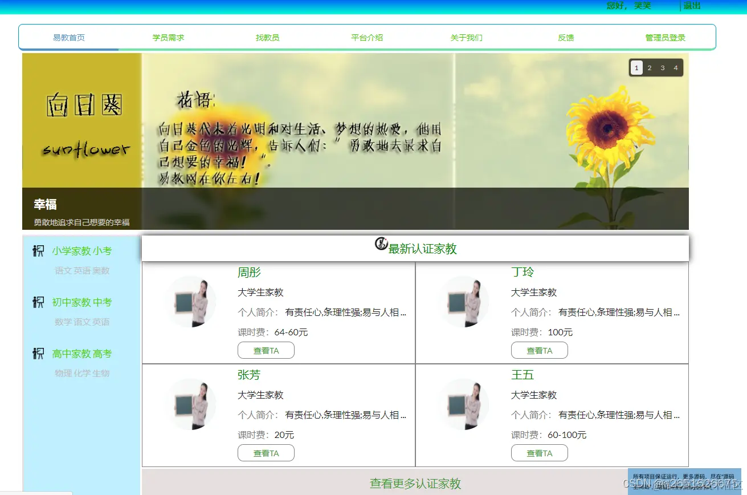Viewport: 747px width, 495px height.
Task: Open the 管理员登录 page
Action: point(665,36)
